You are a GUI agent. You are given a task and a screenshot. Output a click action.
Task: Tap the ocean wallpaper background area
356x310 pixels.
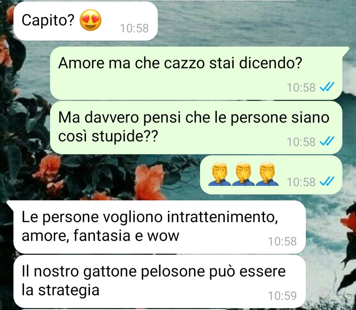click(250, 23)
